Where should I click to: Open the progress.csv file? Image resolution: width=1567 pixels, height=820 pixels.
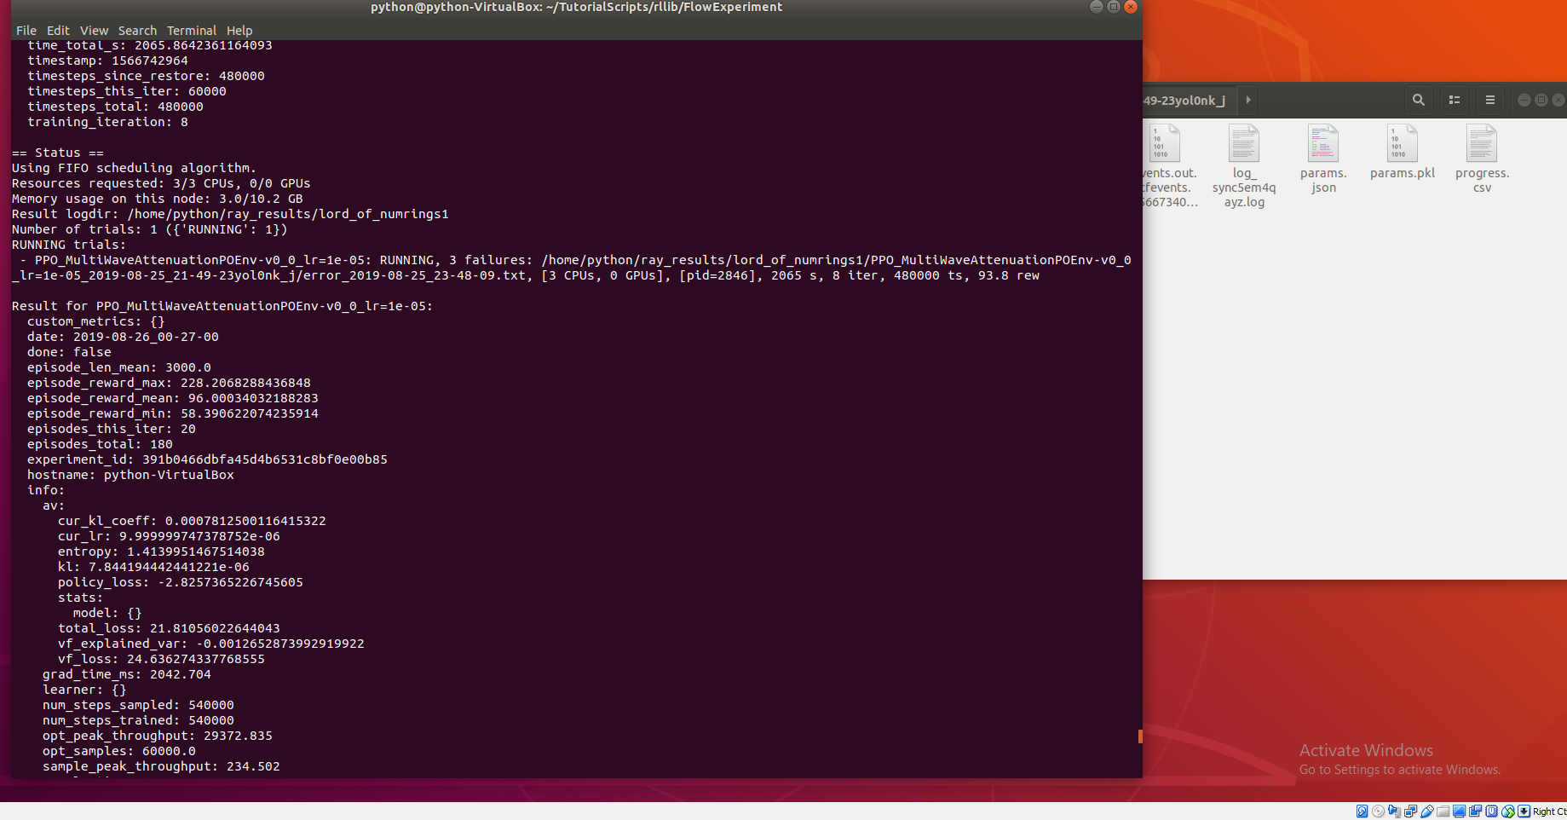1481,158
